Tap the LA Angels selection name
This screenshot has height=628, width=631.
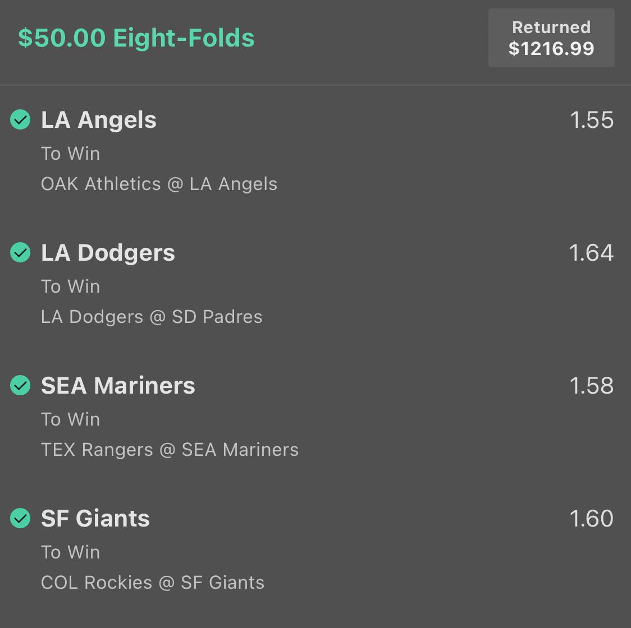coord(99,120)
